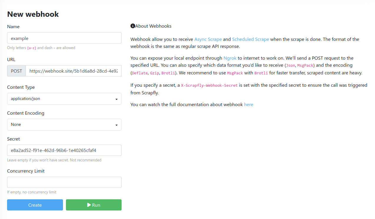
Task: Open the Async Scrape link
Action: pos(208,39)
